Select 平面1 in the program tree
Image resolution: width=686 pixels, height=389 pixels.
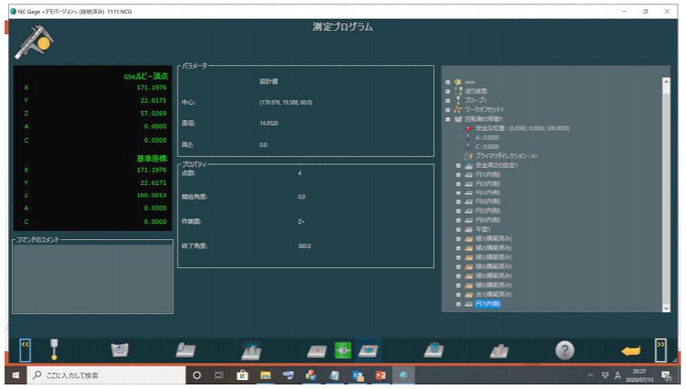click(482, 229)
